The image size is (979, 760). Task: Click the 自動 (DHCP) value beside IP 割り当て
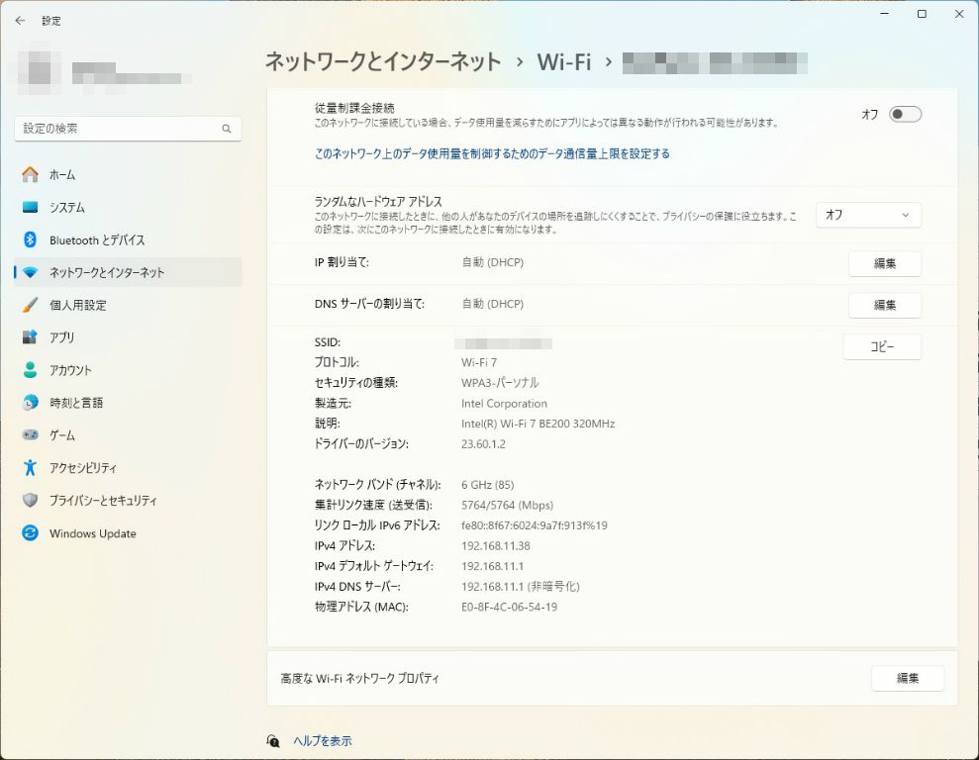(493, 262)
